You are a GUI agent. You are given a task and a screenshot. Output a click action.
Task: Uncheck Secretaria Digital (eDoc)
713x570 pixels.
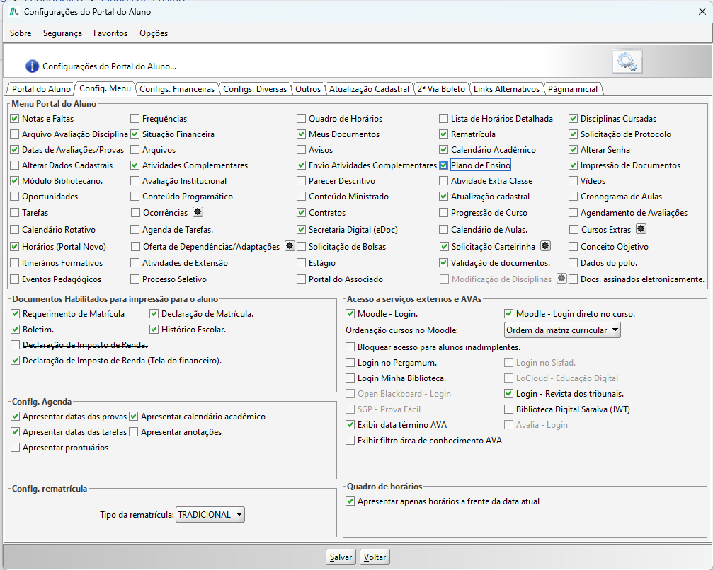[x=301, y=229]
